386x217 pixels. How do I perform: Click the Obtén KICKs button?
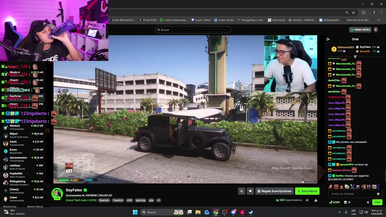point(360,30)
